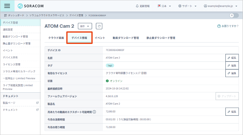
Task: Click the refresh icon button
Action: (99, 26)
